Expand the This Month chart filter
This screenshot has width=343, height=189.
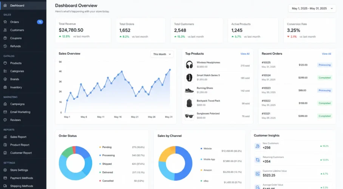click(162, 54)
